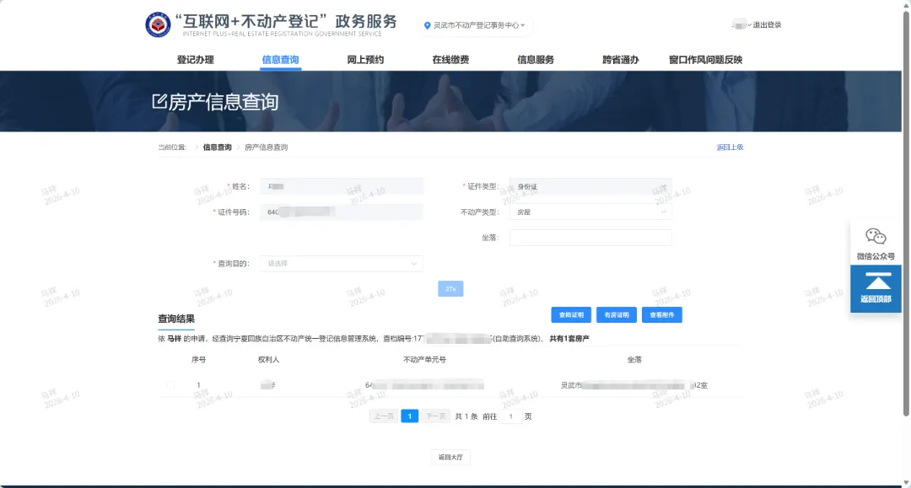Open the user account dropdown arrow near 退出登录
This screenshot has height=488, width=911.
[750, 25]
